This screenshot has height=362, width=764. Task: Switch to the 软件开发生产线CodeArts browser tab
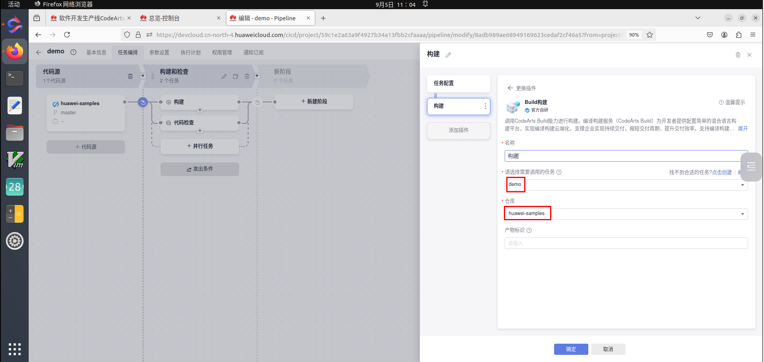(91, 18)
